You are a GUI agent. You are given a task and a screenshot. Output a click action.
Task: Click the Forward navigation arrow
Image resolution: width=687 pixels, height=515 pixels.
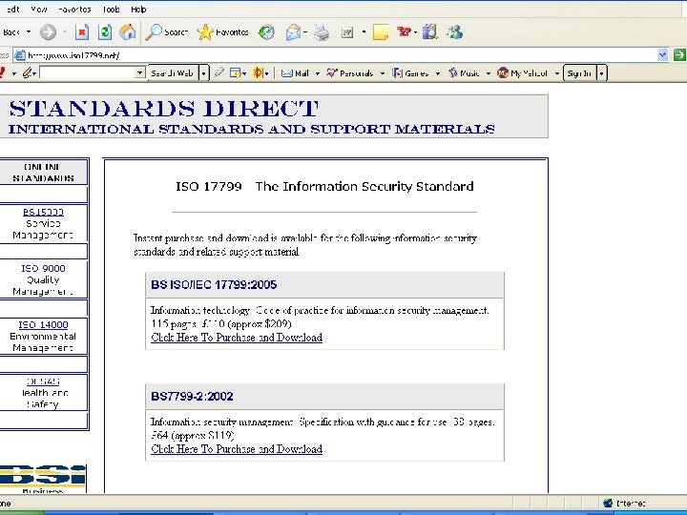pyautogui.click(x=49, y=32)
